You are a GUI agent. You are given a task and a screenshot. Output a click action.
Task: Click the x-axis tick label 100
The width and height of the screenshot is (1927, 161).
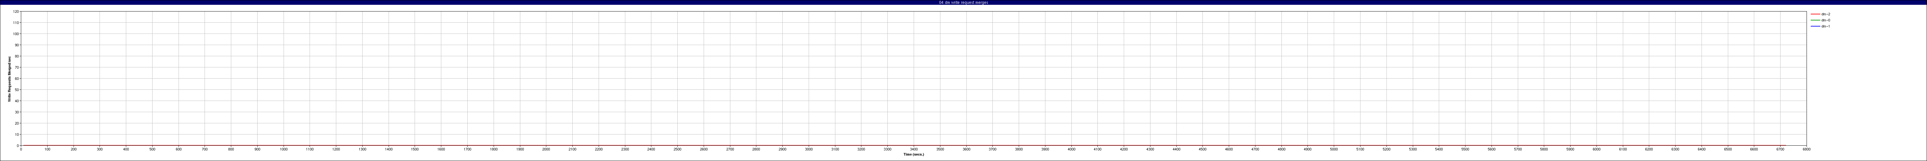(47, 149)
